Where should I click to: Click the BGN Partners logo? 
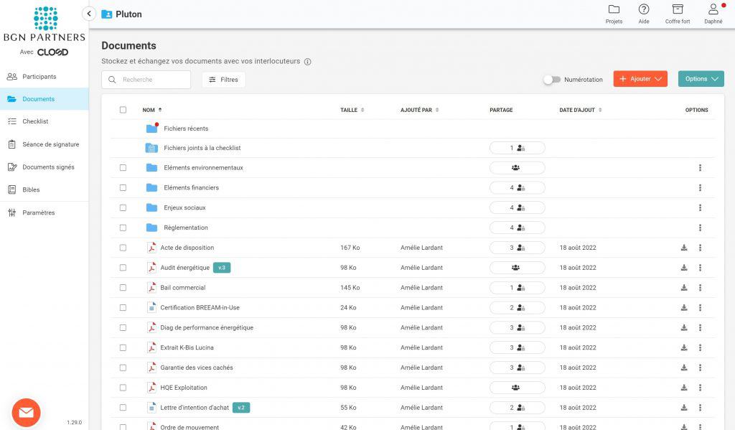[x=45, y=24]
